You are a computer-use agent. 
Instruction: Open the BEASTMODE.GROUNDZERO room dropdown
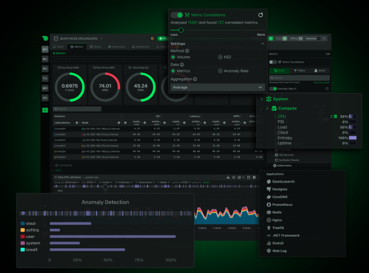pos(101,38)
